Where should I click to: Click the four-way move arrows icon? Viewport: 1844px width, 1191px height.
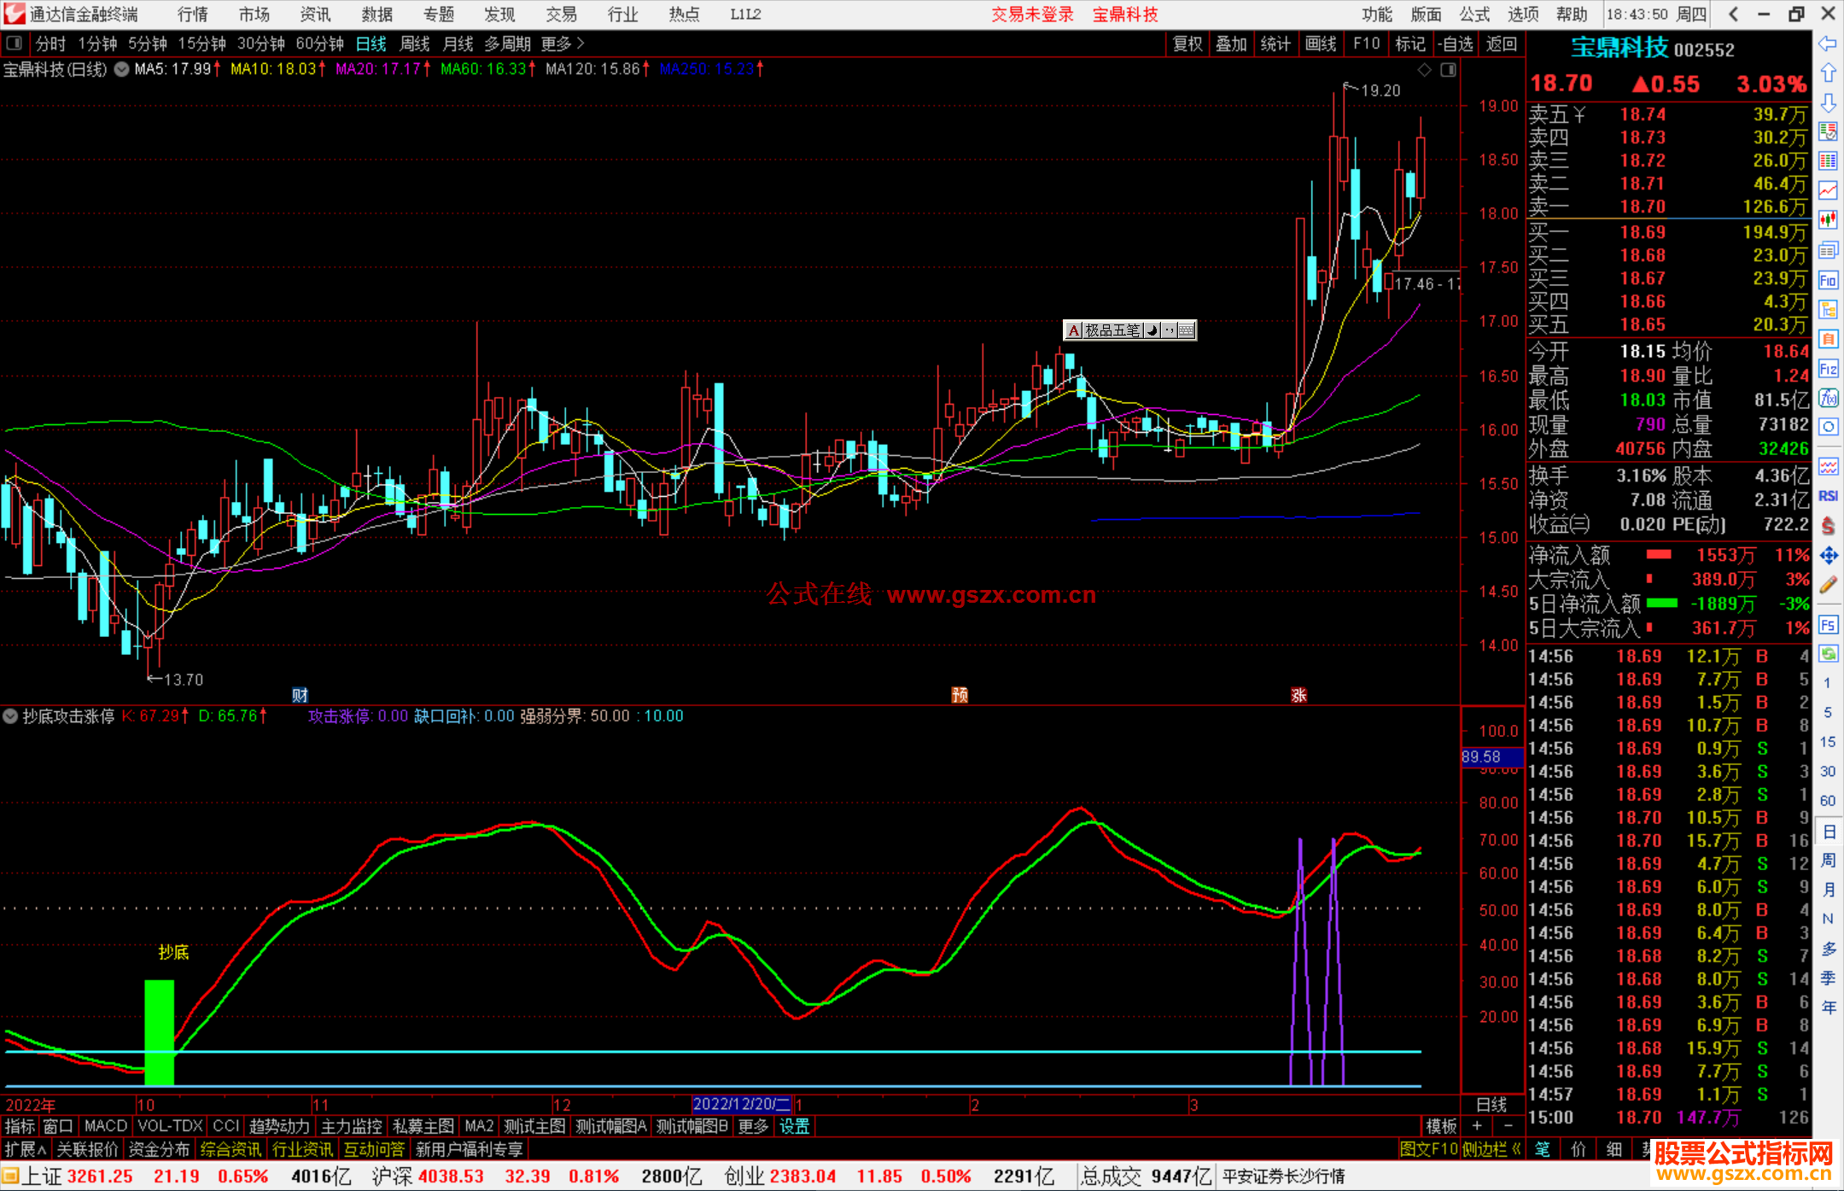pos(1828,556)
